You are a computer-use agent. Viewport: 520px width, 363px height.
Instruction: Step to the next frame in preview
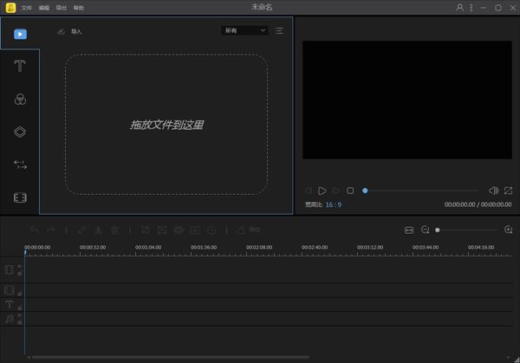[x=336, y=191]
